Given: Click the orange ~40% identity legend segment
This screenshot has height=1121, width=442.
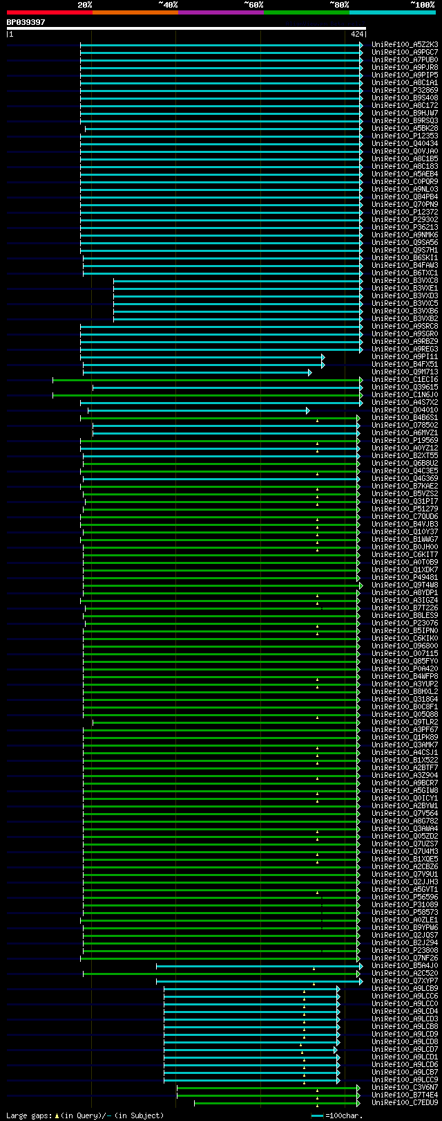Looking at the screenshot, I should pyautogui.click(x=135, y=12).
